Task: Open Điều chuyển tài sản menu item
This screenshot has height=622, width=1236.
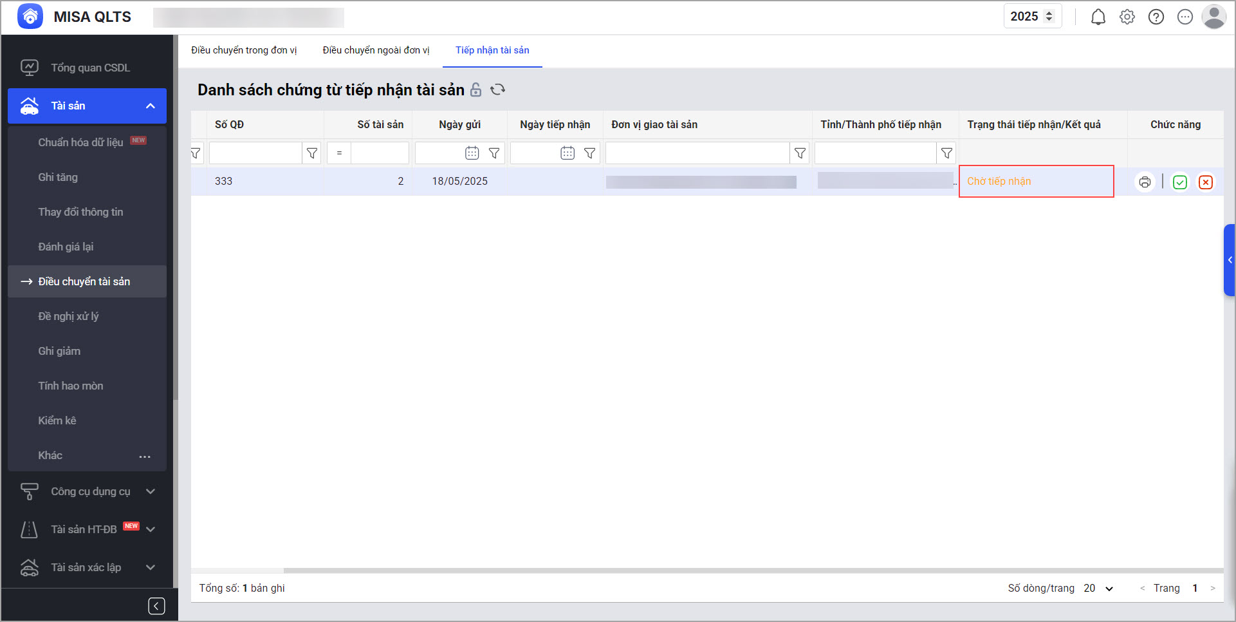Action: [x=87, y=281]
